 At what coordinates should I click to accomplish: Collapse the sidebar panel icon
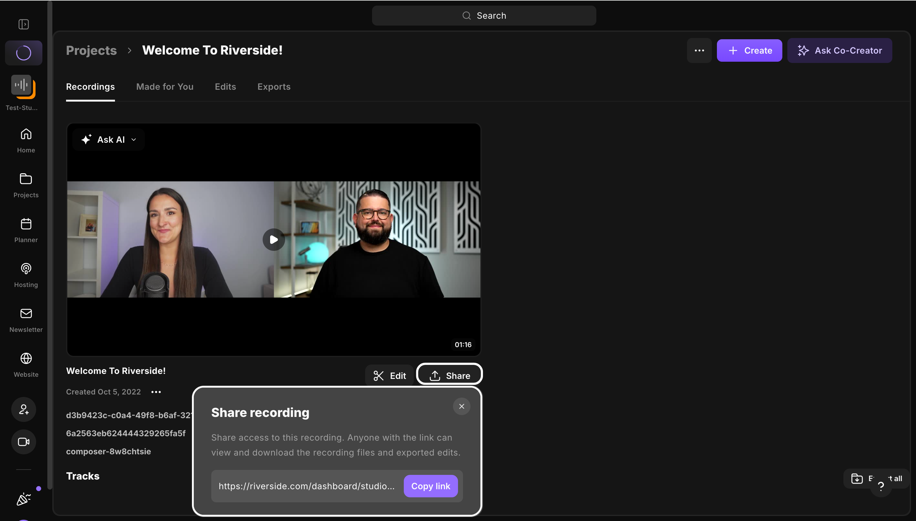pyautogui.click(x=24, y=24)
